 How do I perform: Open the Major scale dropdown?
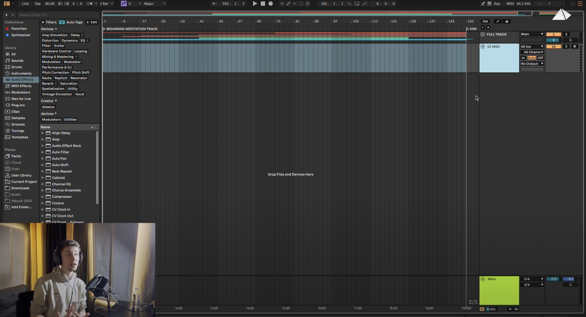[155, 4]
